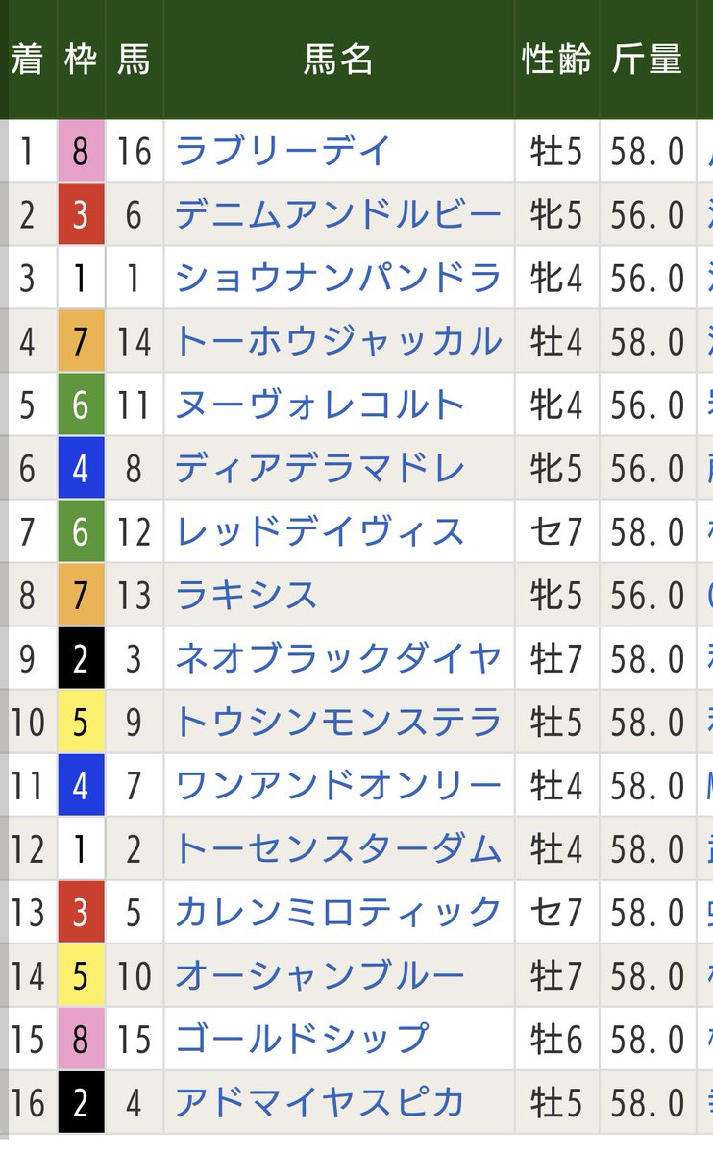
Task: Open トウシンモンステラ horse page
Action: click(337, 723)
